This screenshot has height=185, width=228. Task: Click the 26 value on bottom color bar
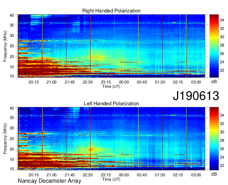pos(222,149)
